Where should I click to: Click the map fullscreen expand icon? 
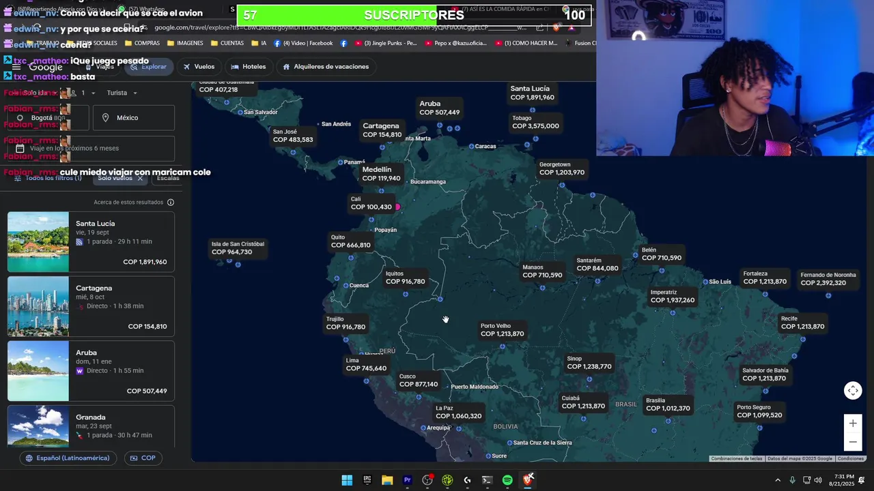853,391
